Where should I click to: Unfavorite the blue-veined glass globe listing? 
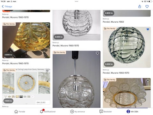[148, 29]
